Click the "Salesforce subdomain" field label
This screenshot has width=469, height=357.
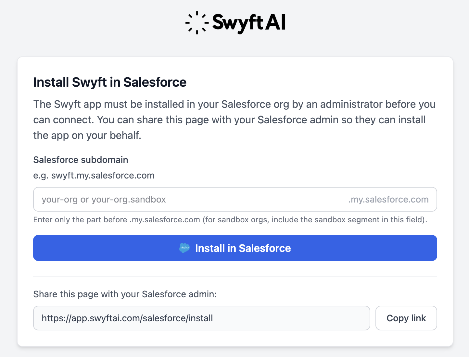81,160
